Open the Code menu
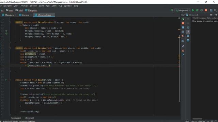Image resolution: width=218 pixels, height=122 pixels. [x=16, y=6]
